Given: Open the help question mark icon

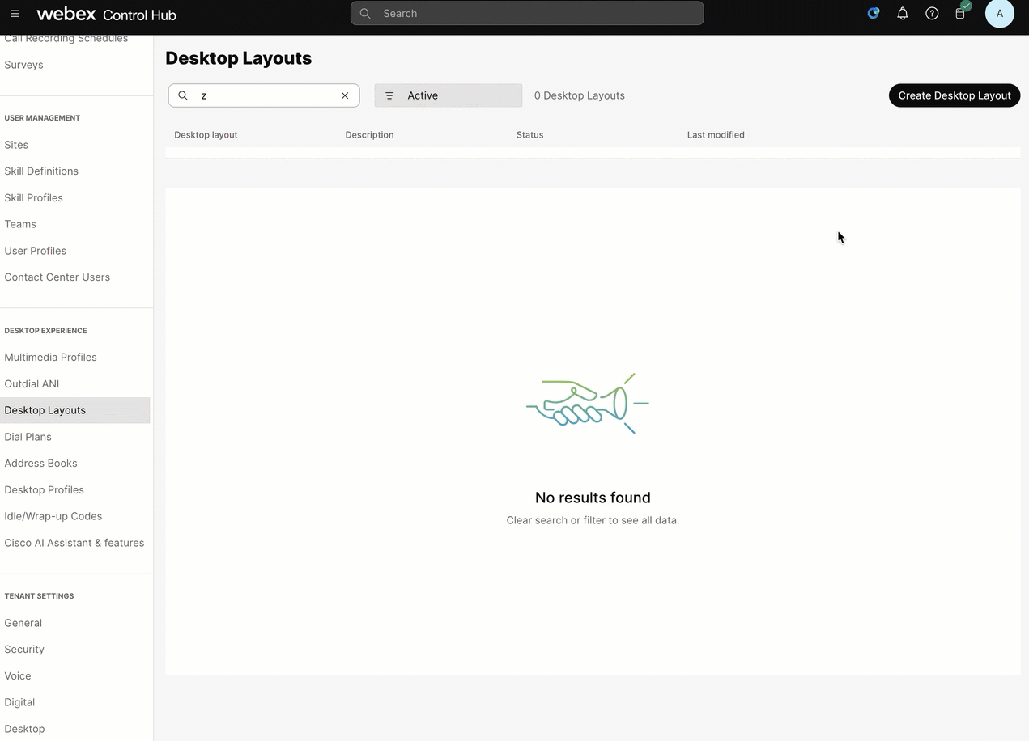Looking at the screenshot, I should point(932,14).
